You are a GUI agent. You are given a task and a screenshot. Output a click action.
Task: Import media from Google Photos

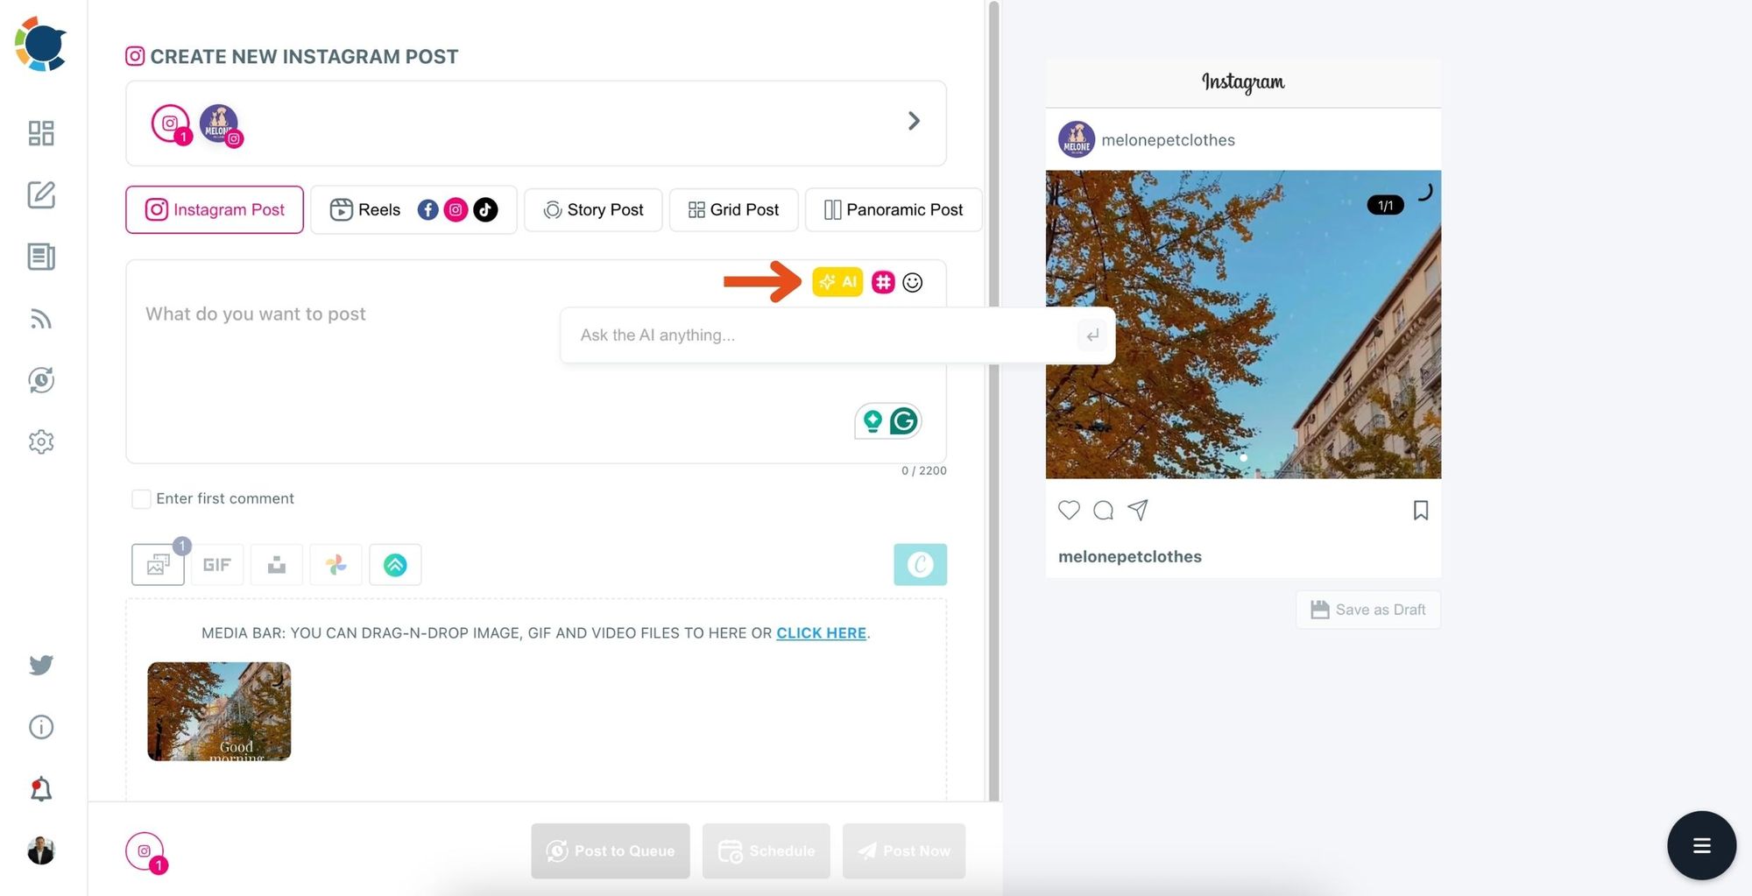coord(336,564)
